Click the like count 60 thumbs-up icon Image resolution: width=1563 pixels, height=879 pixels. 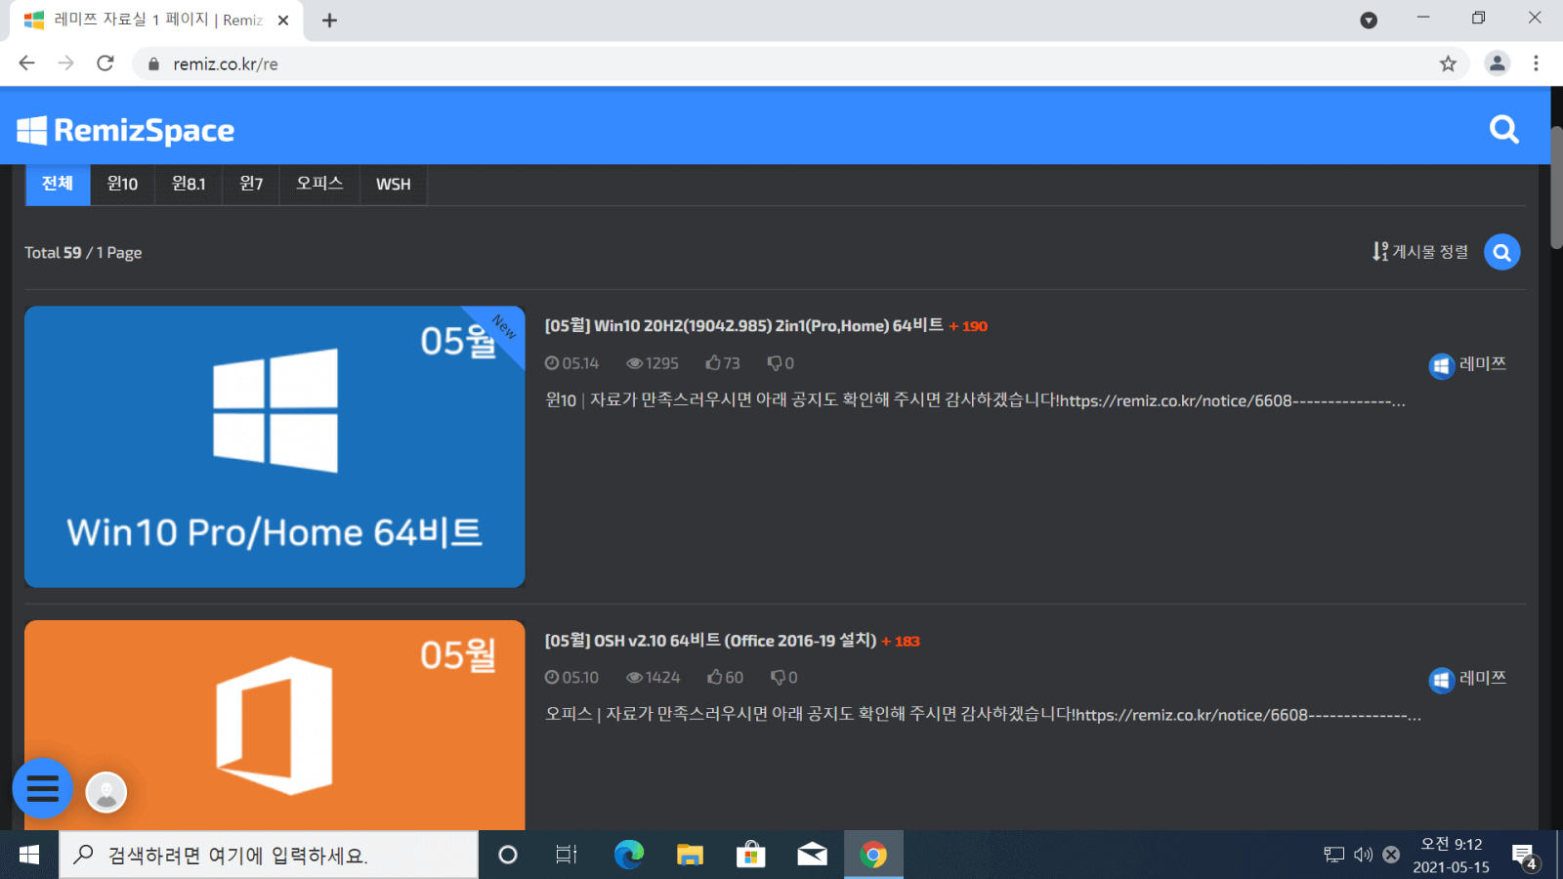[x=715, y=677]
